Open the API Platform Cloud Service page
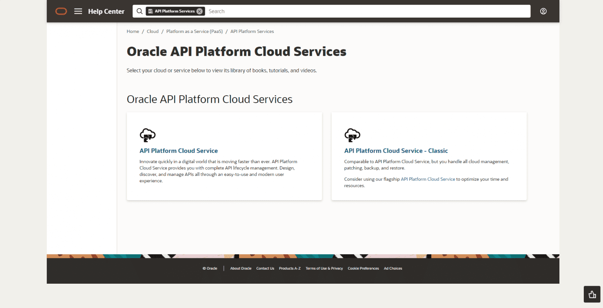 point(179,150)
